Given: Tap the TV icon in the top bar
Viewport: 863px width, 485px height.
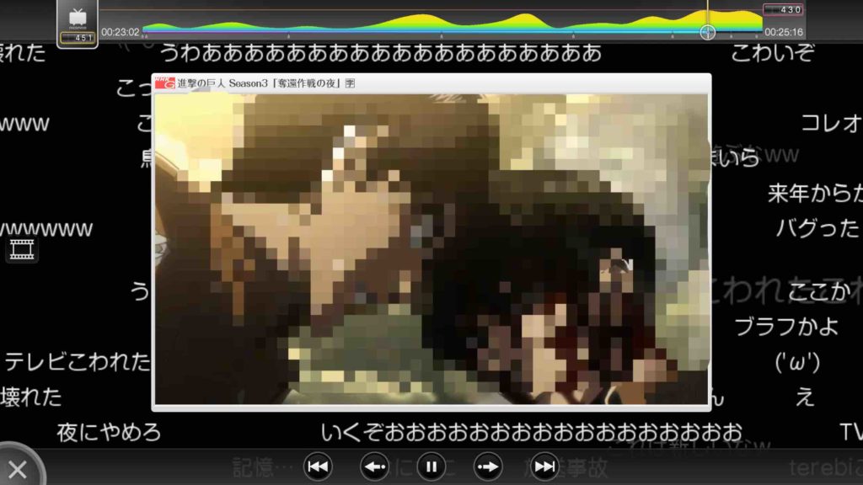Looking at the screenshot, I should (78, 17).
